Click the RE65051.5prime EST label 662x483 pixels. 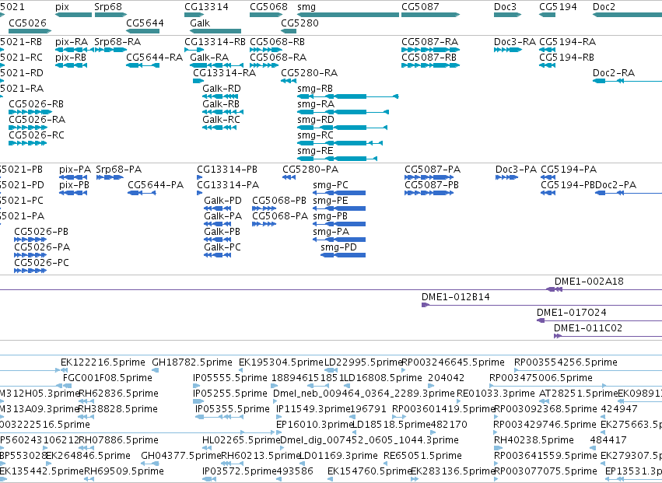422,456
